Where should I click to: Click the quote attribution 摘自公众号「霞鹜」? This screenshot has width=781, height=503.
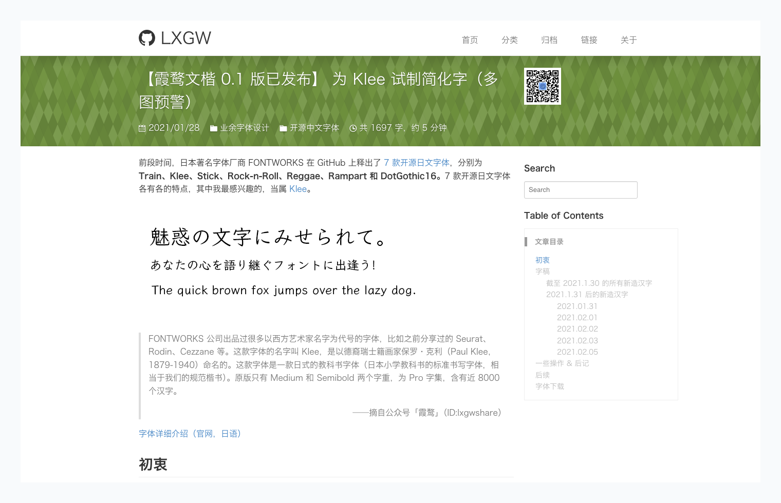[x=427, y=413]
